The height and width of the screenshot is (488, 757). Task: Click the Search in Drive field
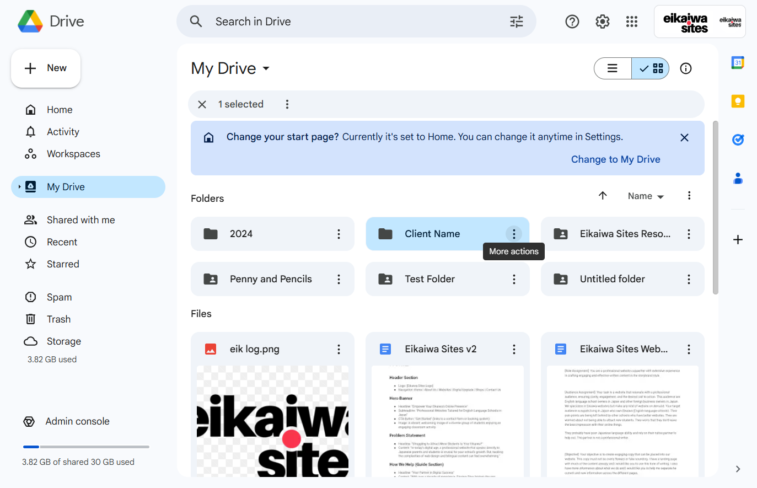[356, 22]
